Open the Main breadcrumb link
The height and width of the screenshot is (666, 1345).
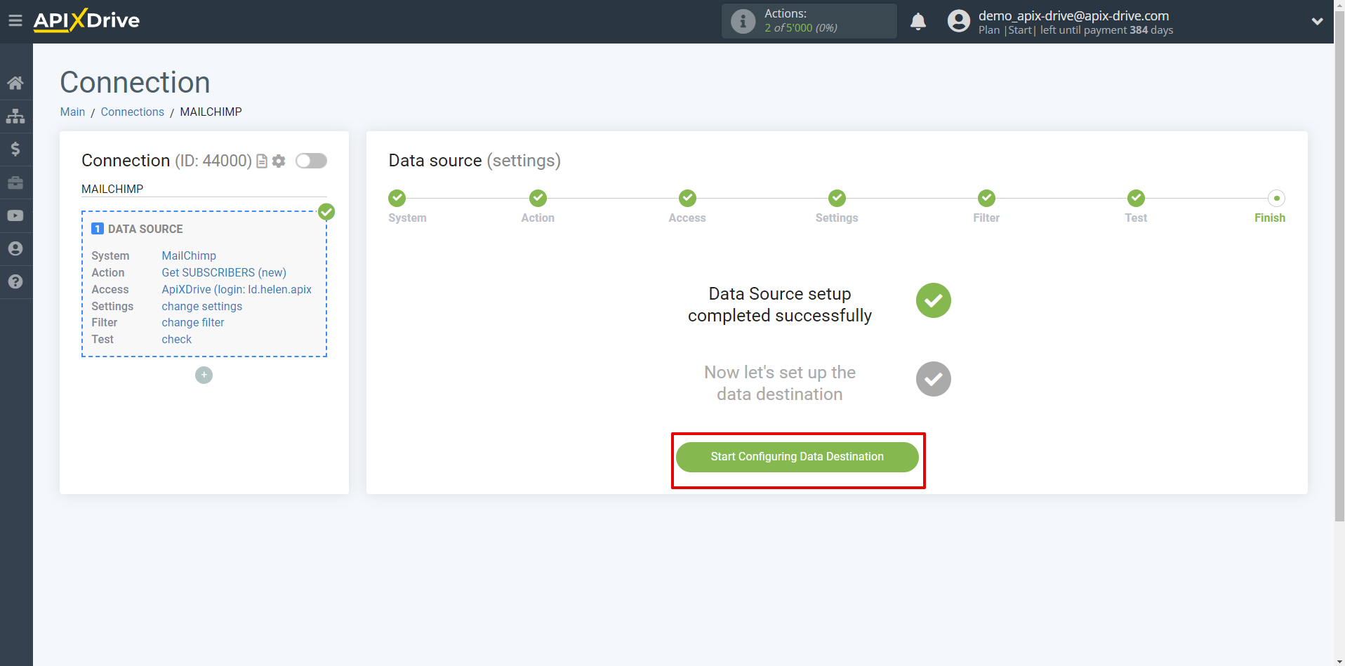click(x=72, y=112)
